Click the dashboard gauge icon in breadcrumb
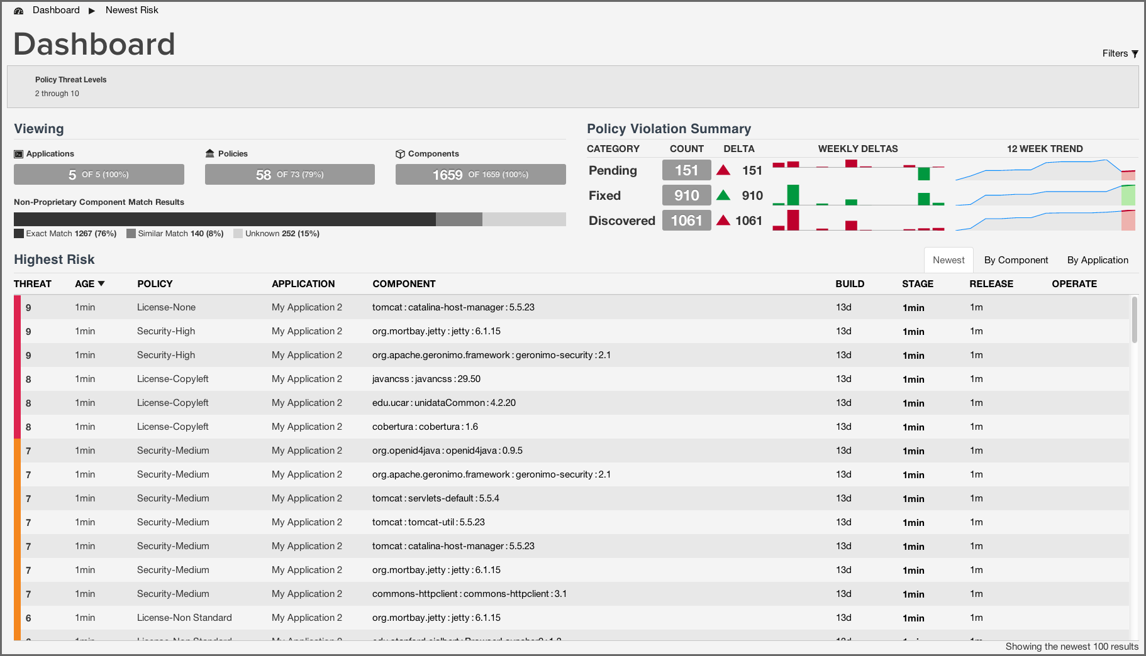 coord(19,11)
